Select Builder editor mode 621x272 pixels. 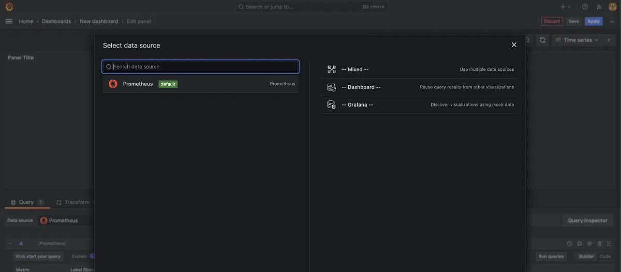tap(586, 256)
